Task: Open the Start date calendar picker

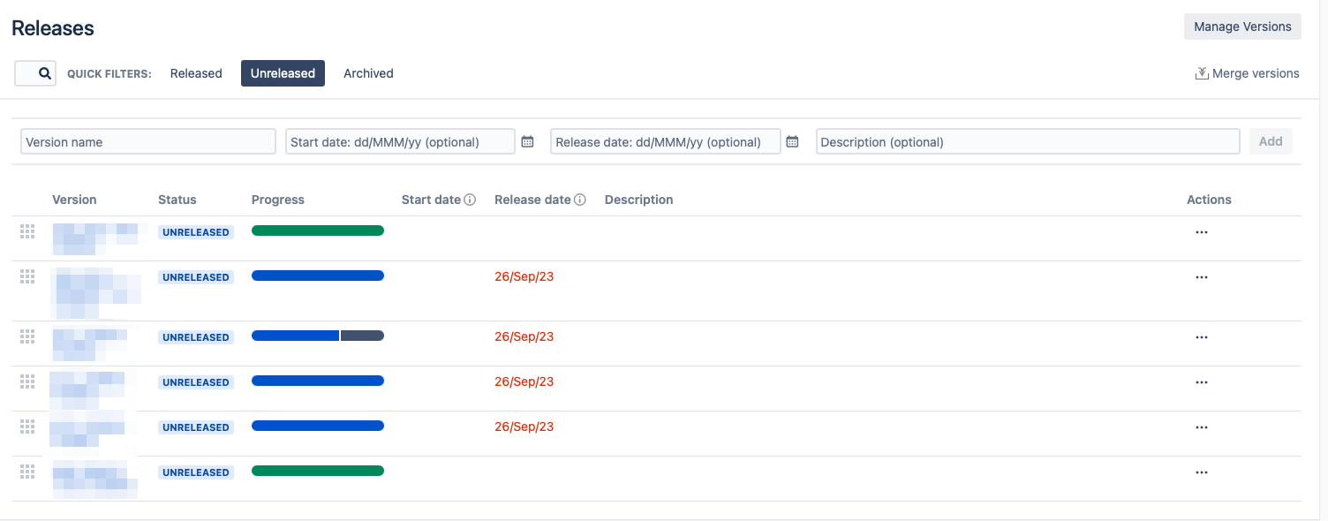Action: click(x=527, y=141)
